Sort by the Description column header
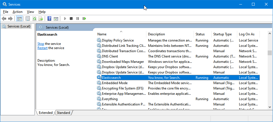 coord(170,34)
